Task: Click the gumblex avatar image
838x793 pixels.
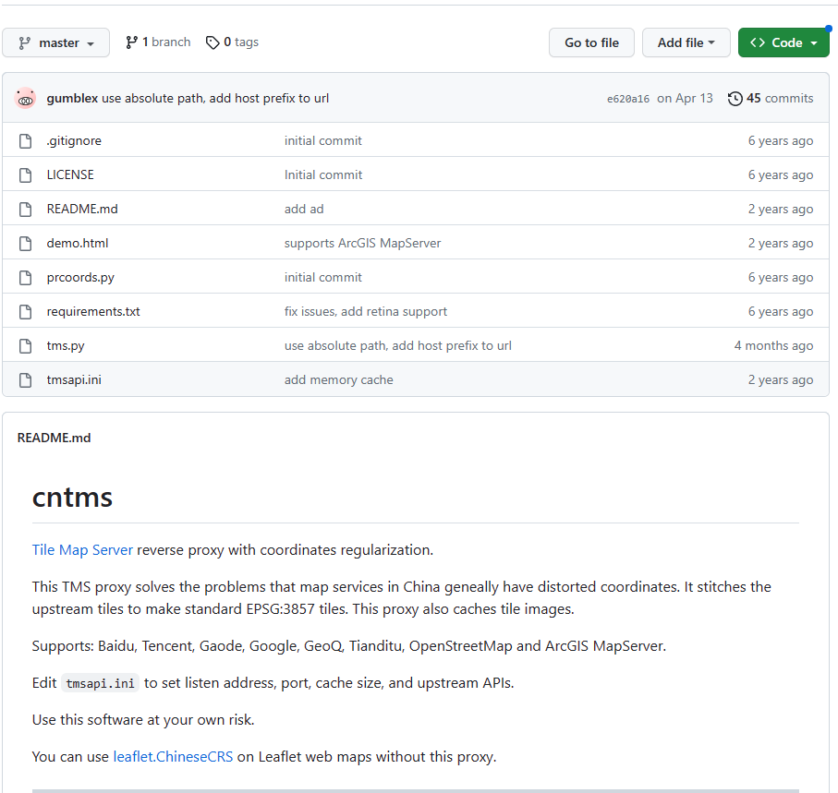Action: (25, 98)
